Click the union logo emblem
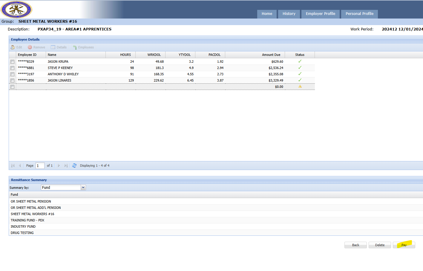The width and height of the screenshot is (423, 271). 16,10
